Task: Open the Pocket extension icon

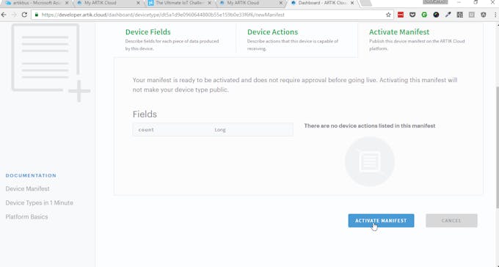Action: [x=412, y=15]
